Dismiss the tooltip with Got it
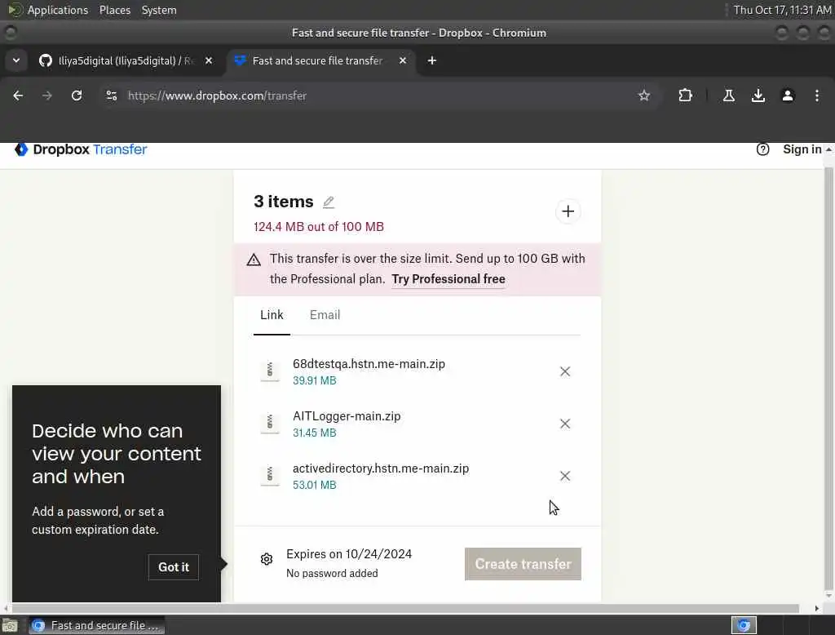835x635 pixels. click(174, 567)
